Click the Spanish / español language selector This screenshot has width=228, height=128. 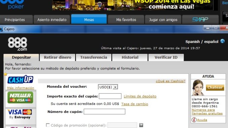[202, 42]
